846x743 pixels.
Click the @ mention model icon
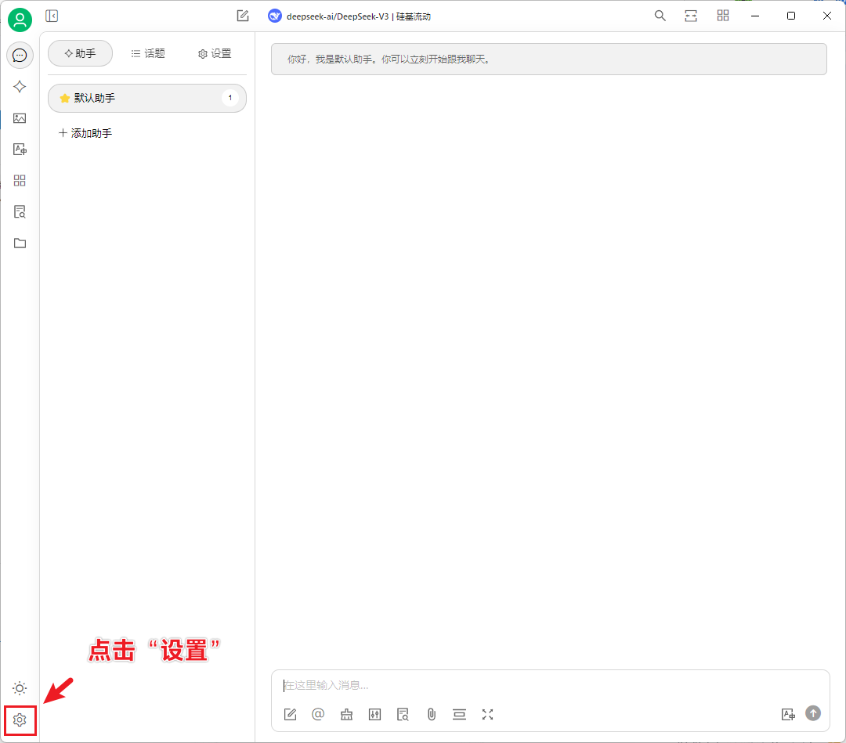pos(318,714)
